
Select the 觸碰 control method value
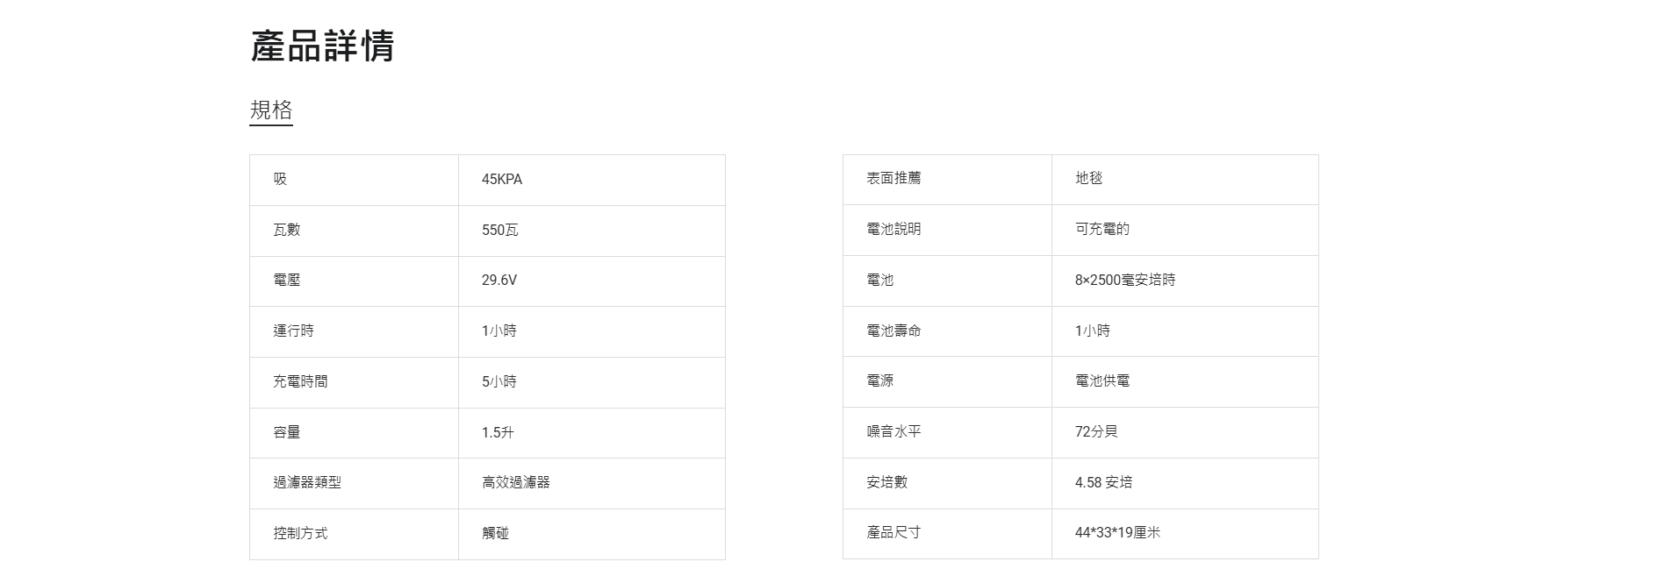(x=496, y=533)
